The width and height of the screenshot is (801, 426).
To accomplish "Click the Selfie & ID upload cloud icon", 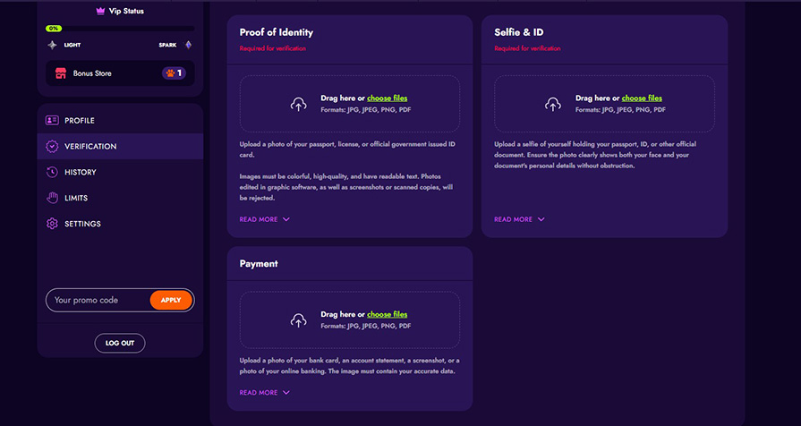I will tap(553, 104).
